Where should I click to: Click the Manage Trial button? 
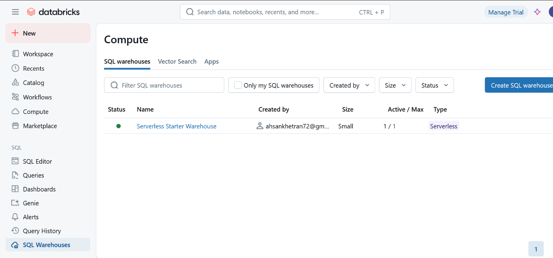[x=506, y=12]
